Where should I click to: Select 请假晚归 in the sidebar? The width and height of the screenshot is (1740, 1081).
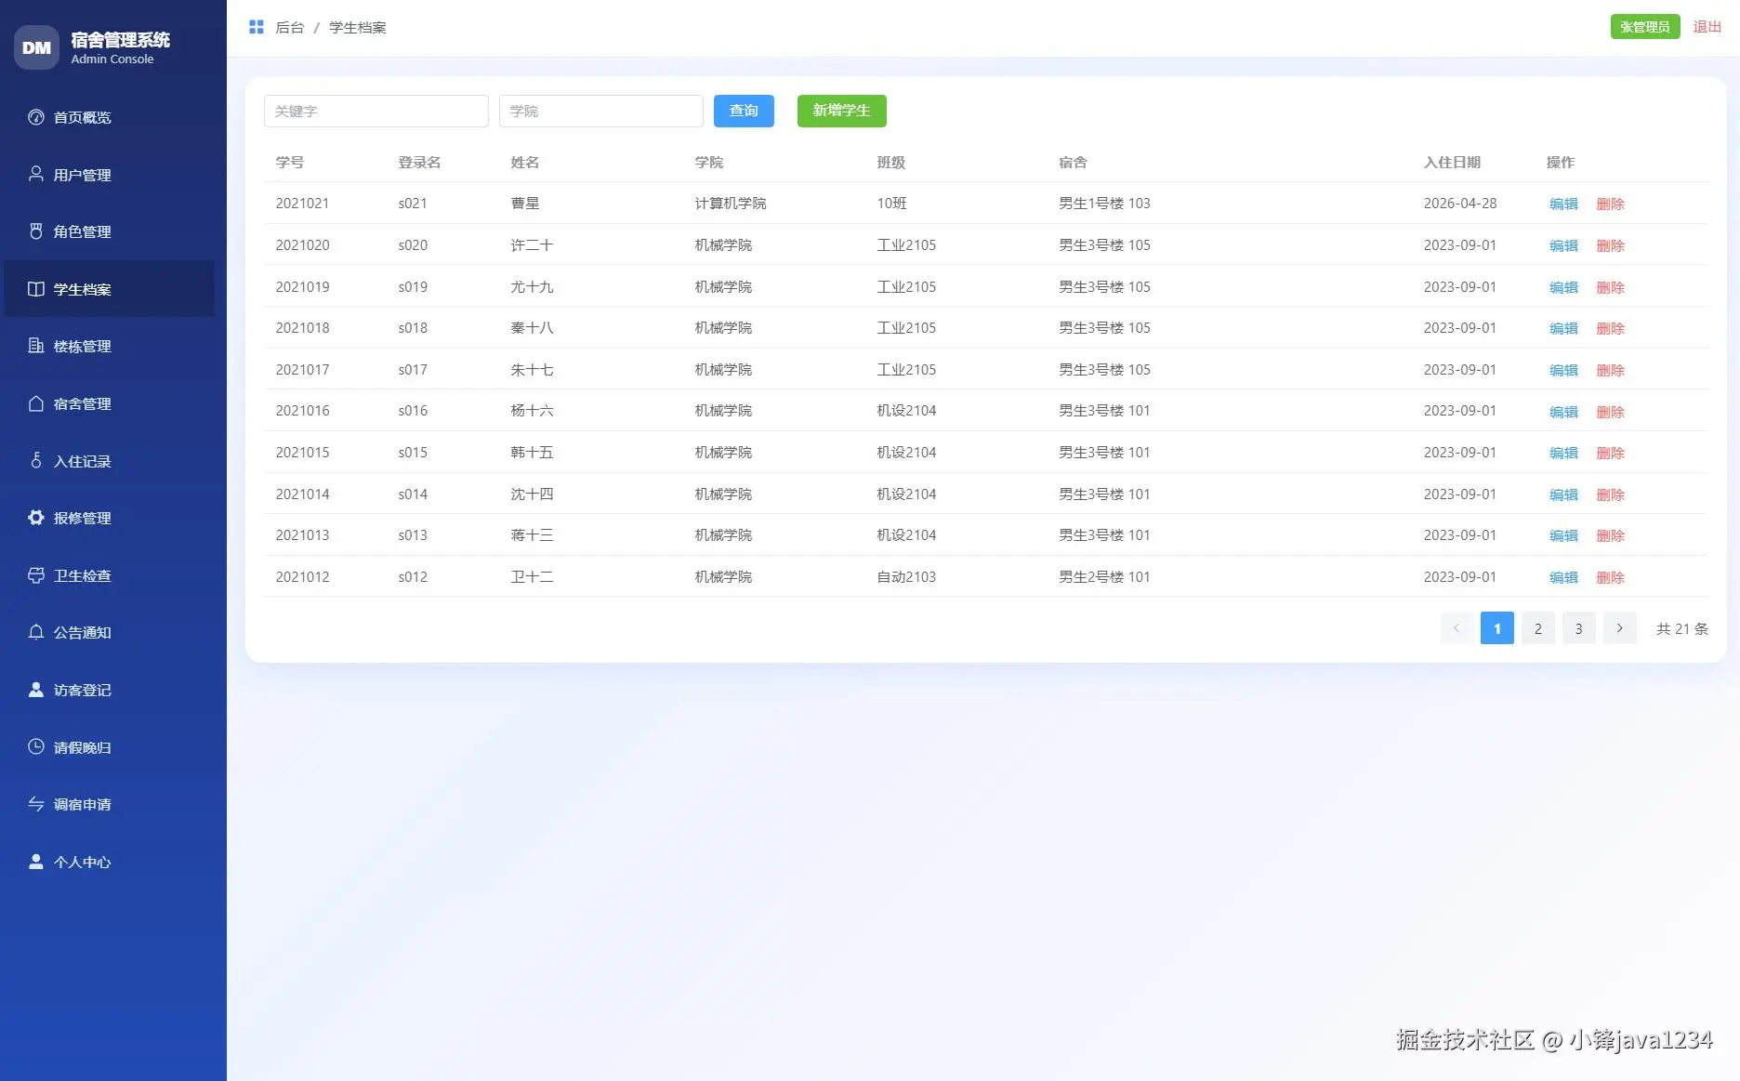point(110,747)
